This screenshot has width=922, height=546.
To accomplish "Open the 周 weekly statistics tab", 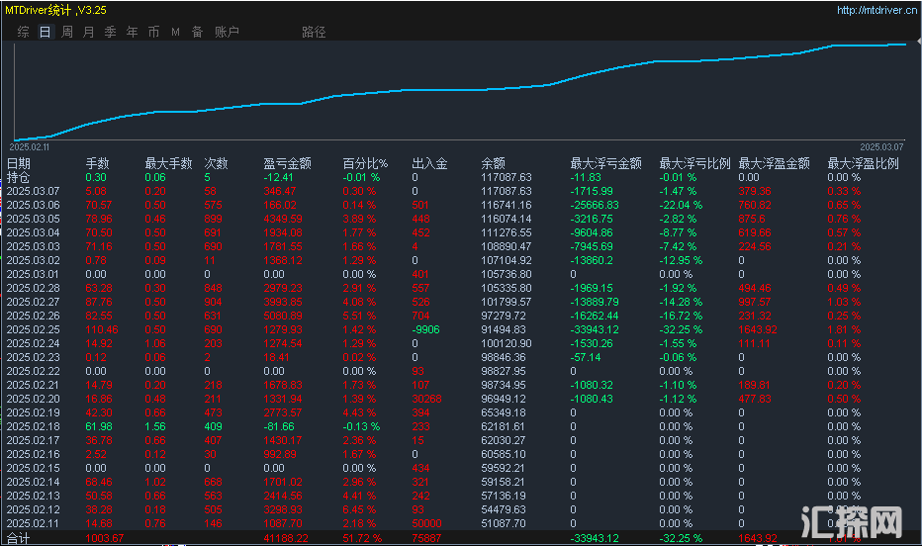I will [67, 32].
